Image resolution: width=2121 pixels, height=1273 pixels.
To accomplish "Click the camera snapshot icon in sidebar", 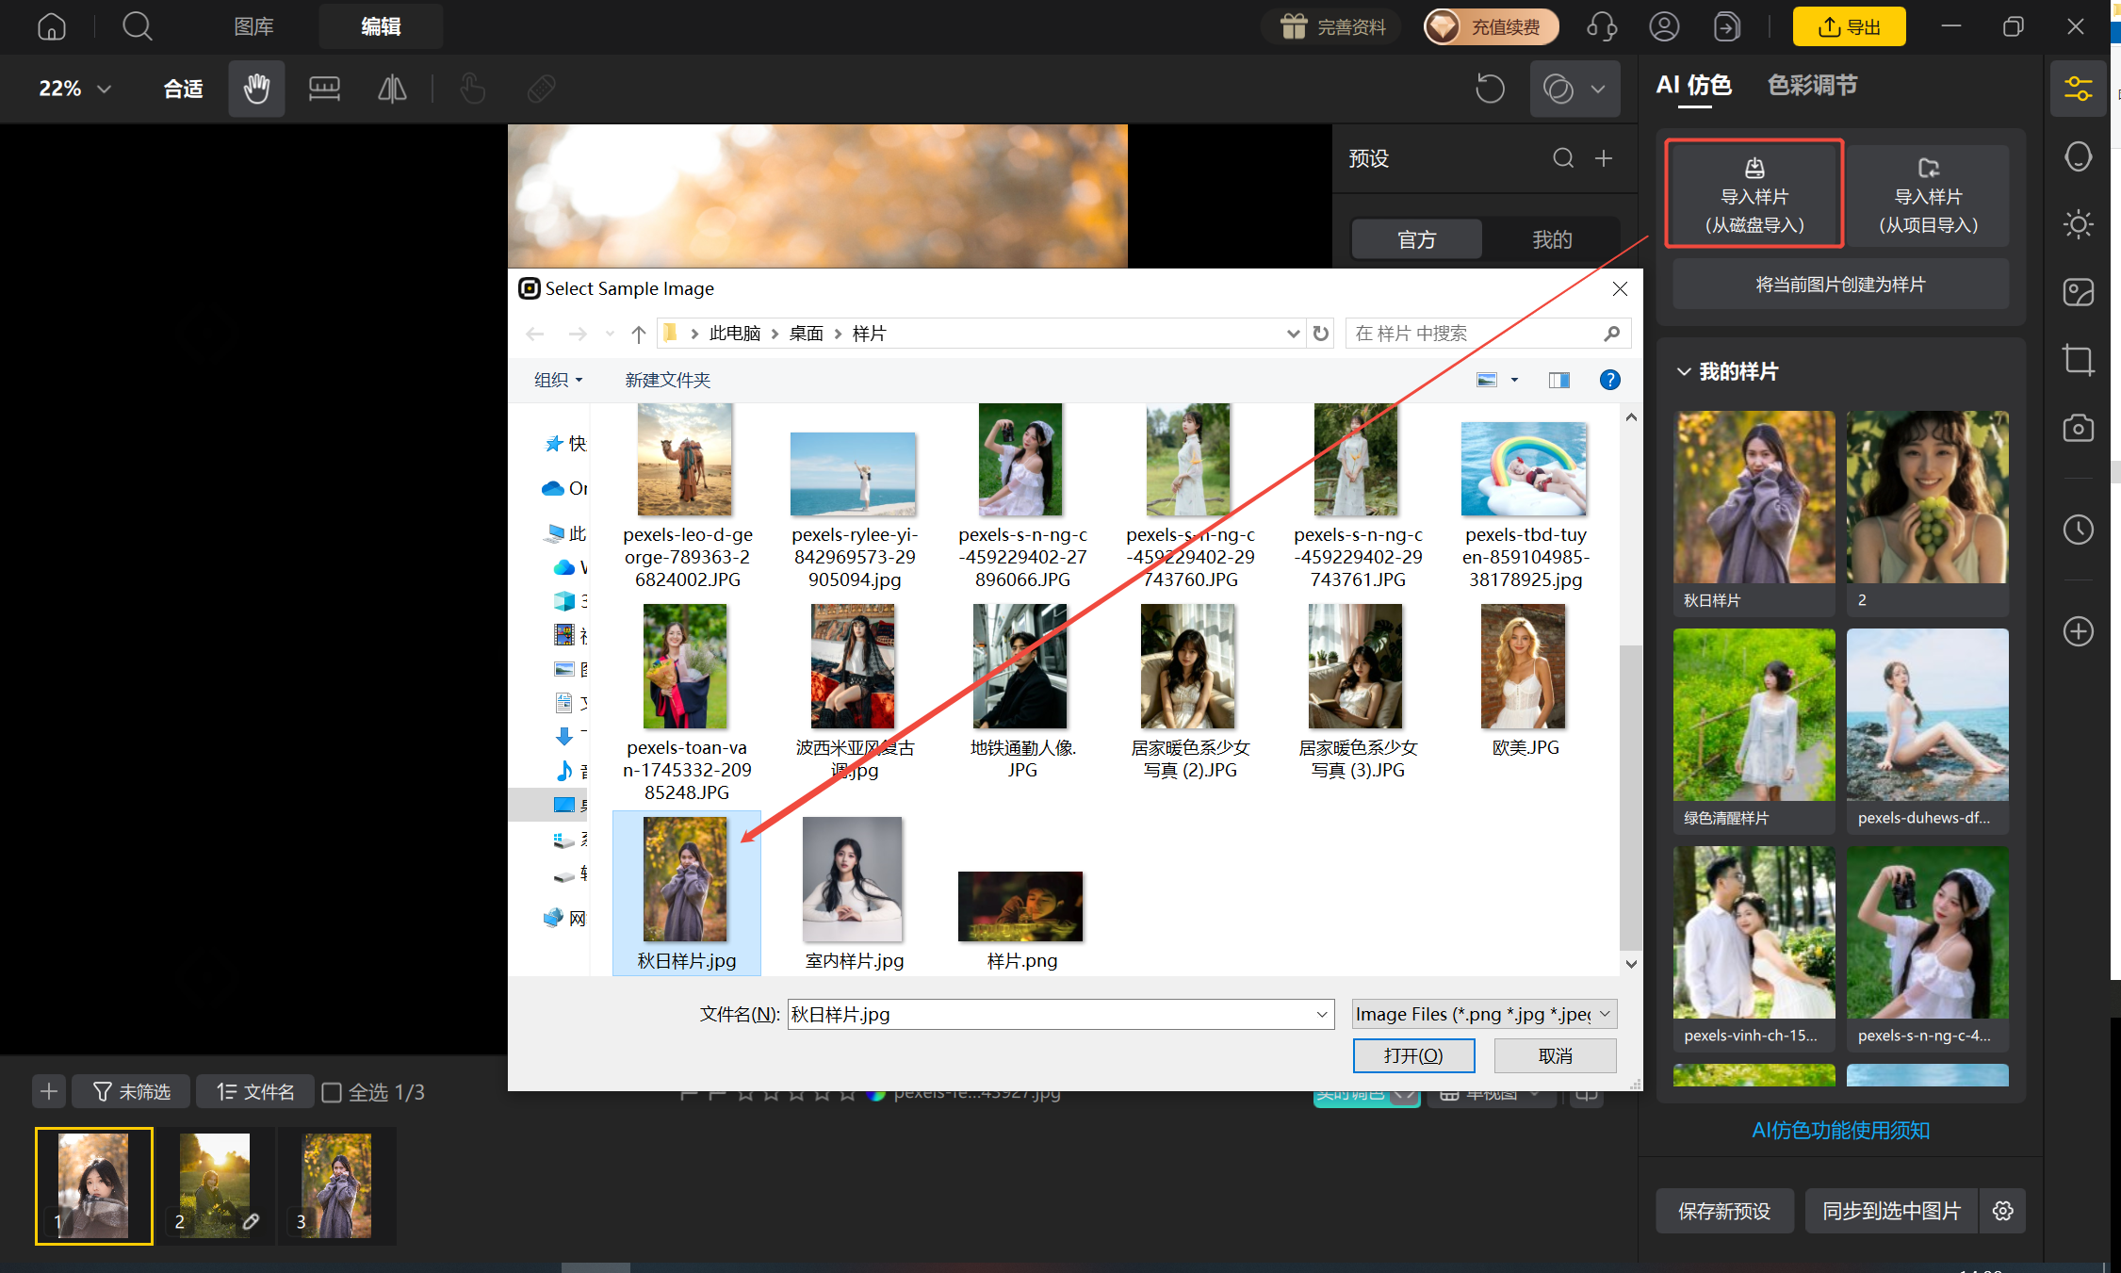I will 2078,428.
